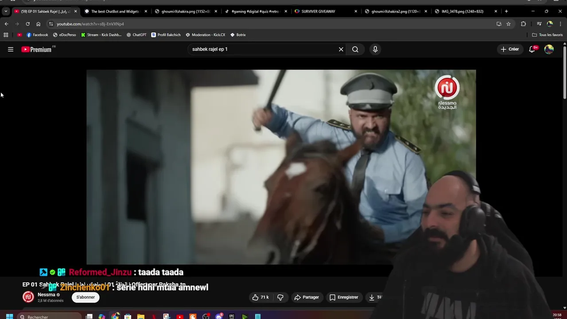Switch to IMG_3478.png tab
Image resolution: width=567 pixels, height=319 pixels.
[466, 11]
